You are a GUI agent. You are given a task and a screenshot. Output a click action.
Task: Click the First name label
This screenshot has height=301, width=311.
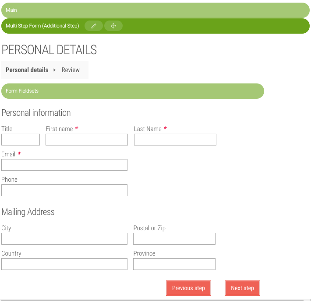[59, 129]
